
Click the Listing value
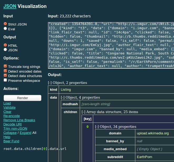pyautogui.click(x=66, y=90)
